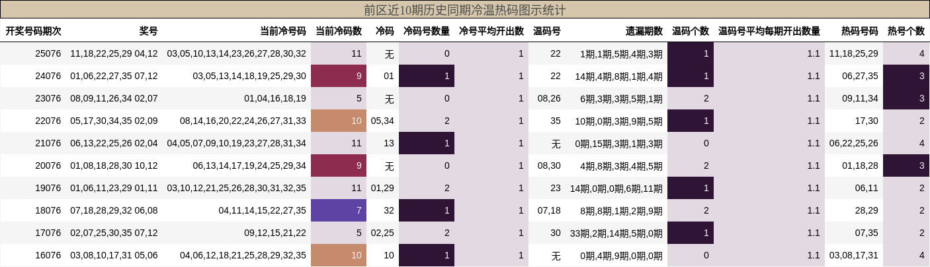Image resolution: width=930 pixels, height=267 pixels.
Task: Click winning numbers 01,06,11,23,29 01,11
Action: coord(114,189)
